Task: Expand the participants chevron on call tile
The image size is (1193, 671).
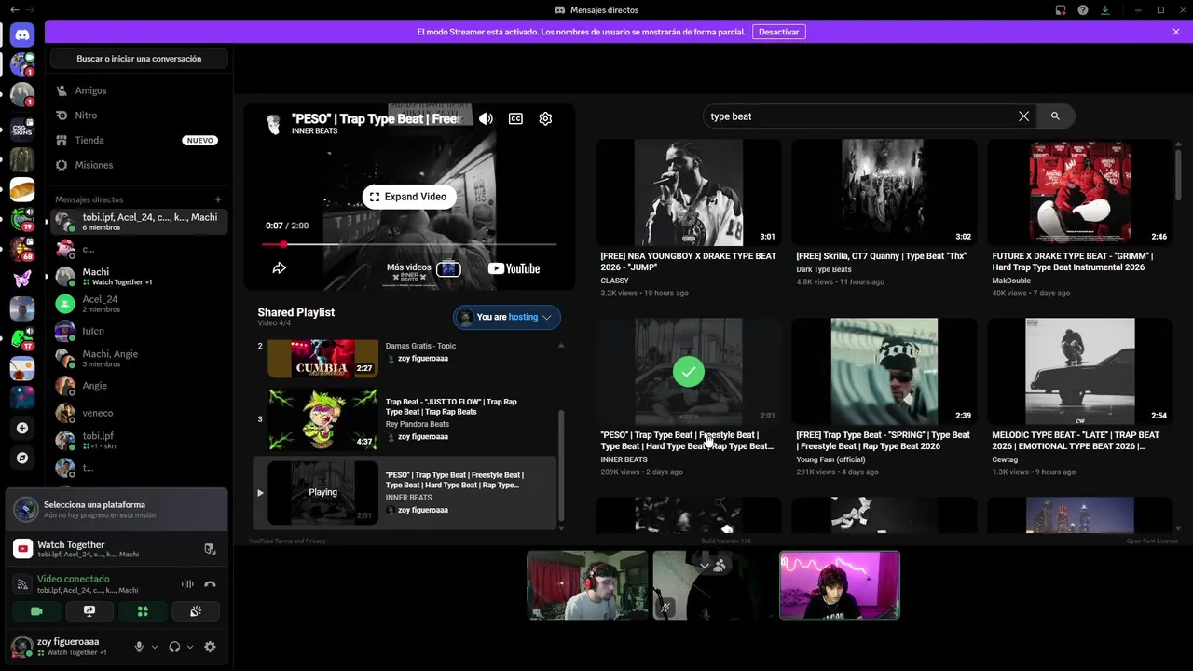Action: [705, 566]
